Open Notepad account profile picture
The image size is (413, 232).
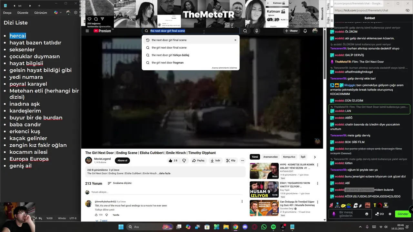tap(68, 13)
